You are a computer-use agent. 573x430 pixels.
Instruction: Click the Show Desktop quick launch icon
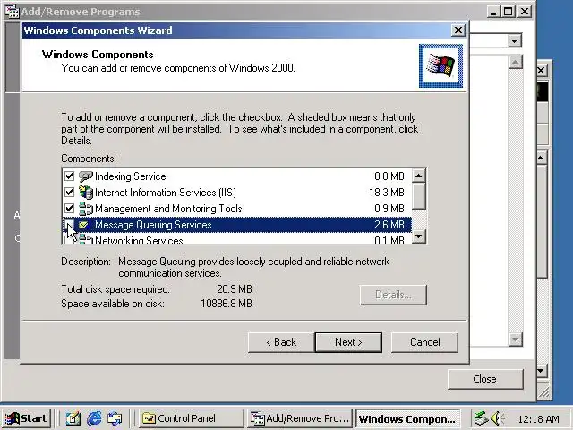tap(73, 418)
